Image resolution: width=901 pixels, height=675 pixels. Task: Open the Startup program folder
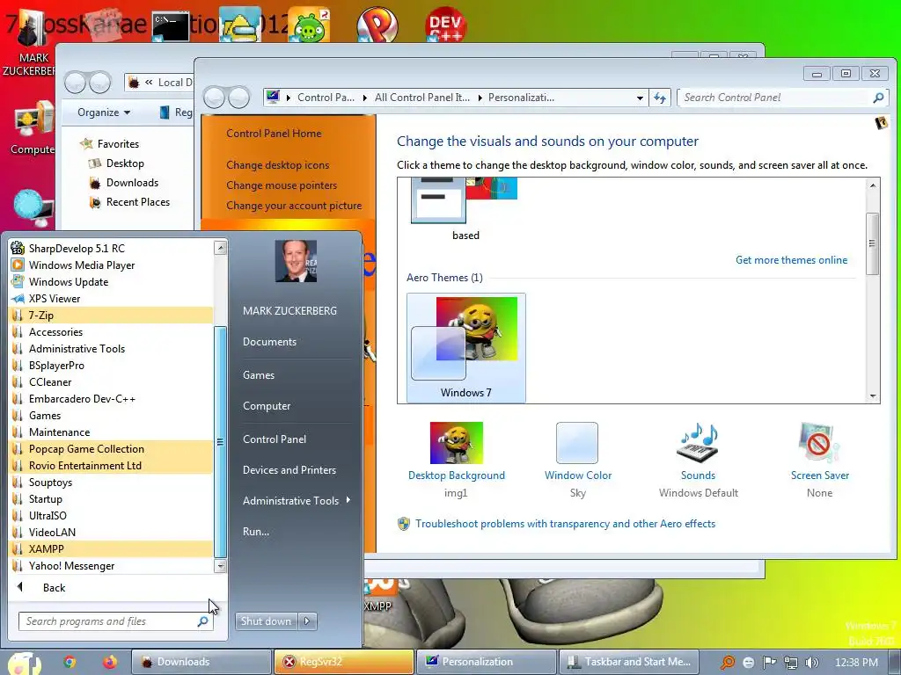[112, 499]
